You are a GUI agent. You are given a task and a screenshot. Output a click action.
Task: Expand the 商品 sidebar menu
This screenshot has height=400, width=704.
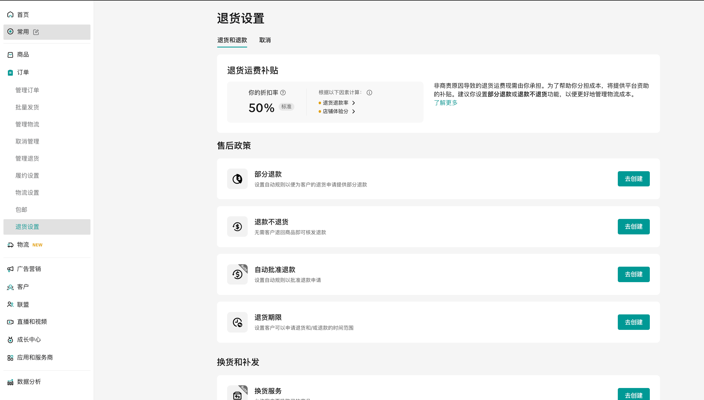[23, 55]
